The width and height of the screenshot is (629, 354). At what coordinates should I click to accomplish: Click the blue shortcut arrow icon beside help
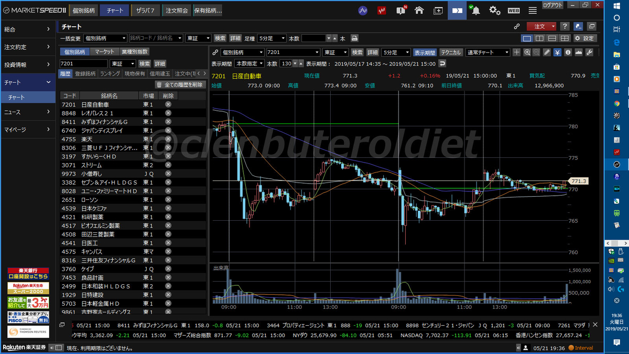tap(579, 26)
